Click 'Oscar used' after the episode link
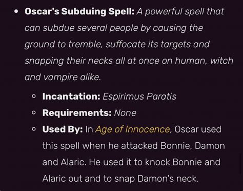243x191 pixels. 198,129
